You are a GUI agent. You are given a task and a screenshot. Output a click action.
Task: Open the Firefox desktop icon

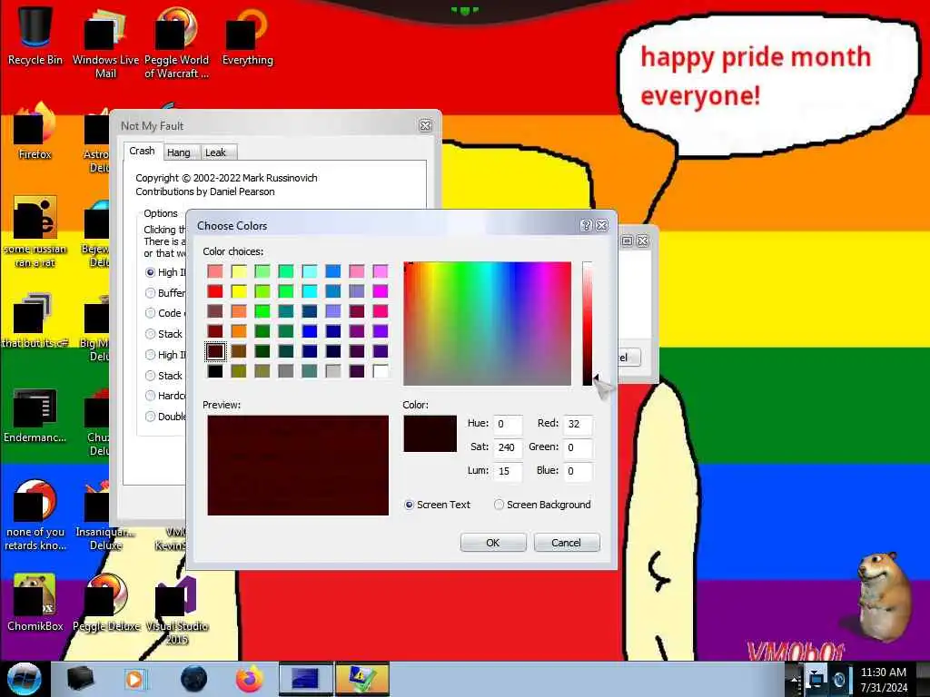click(x=35, y=132)
